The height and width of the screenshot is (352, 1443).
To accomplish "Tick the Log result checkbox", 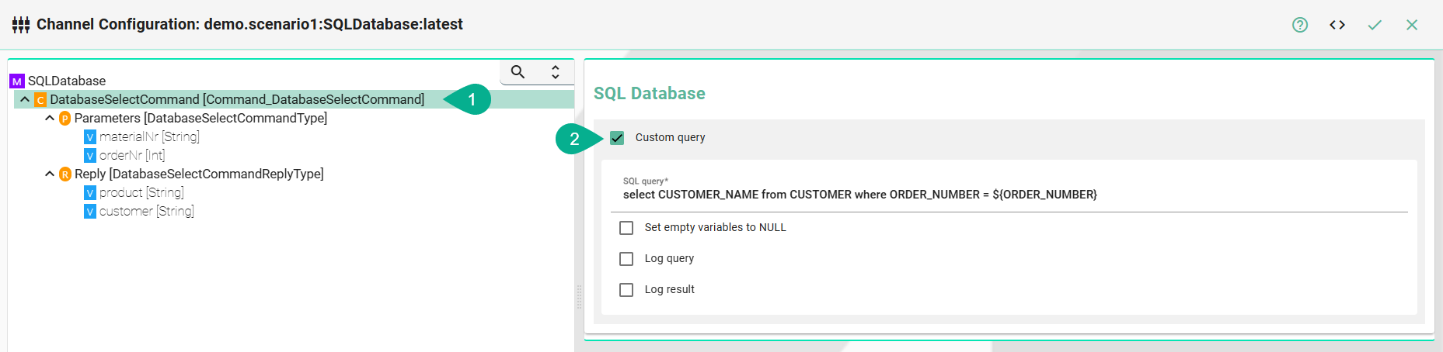I will [x=626, y=290].
